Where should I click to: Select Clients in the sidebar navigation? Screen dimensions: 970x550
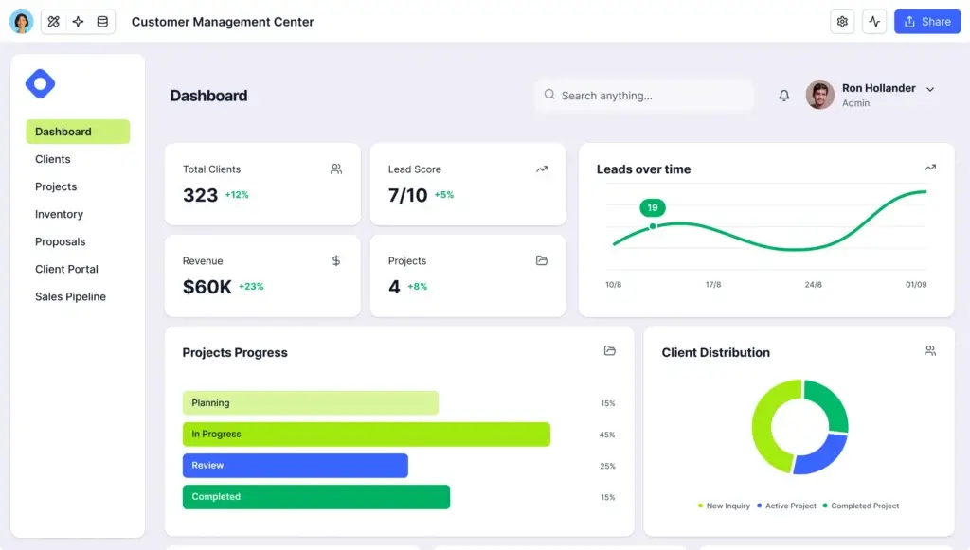click(x=53, y=159)
